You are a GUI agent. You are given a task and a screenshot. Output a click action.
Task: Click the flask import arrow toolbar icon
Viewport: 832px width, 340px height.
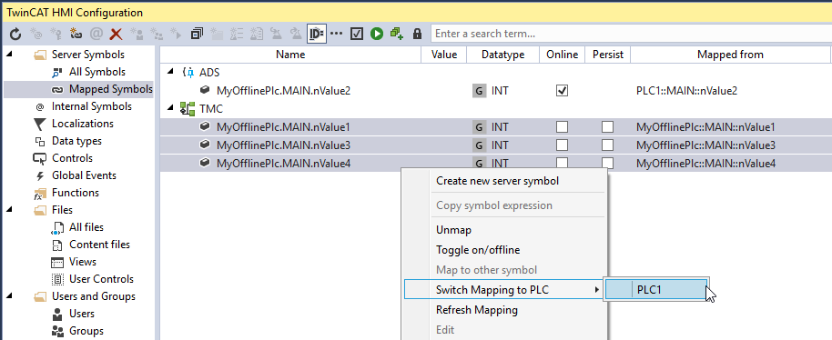pos(277,34)
